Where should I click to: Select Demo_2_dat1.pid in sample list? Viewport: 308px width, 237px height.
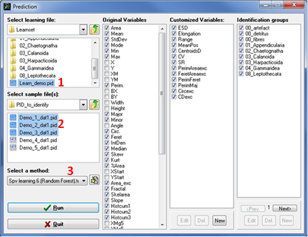(x=38, y=125)
